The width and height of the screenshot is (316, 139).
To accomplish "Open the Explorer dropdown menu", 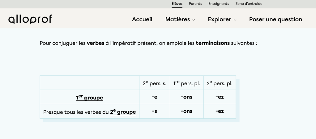I will [222, 19].
